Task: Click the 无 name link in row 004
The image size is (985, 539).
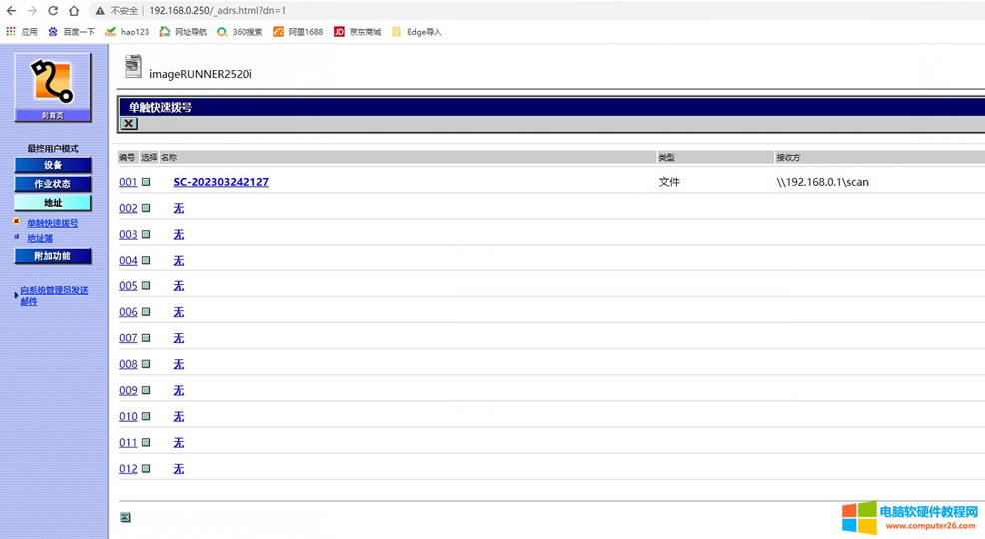Action: click(179, 260)
